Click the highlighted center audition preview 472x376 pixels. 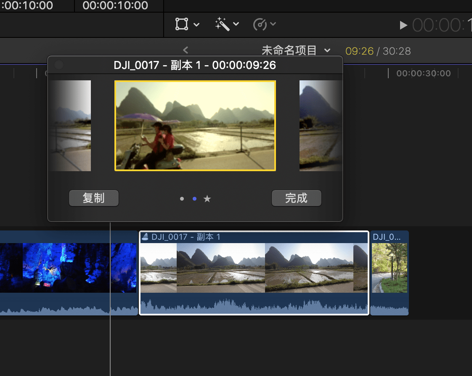coord(195,126)
